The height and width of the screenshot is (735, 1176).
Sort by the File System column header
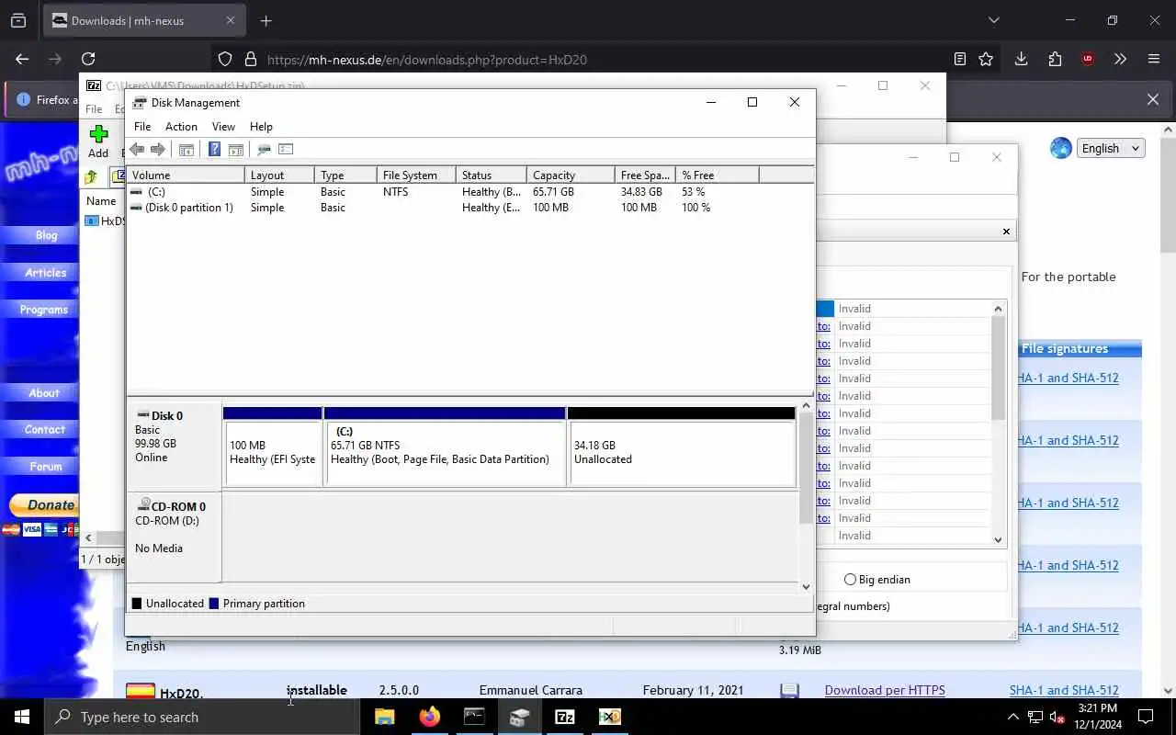tap(415, 175)
